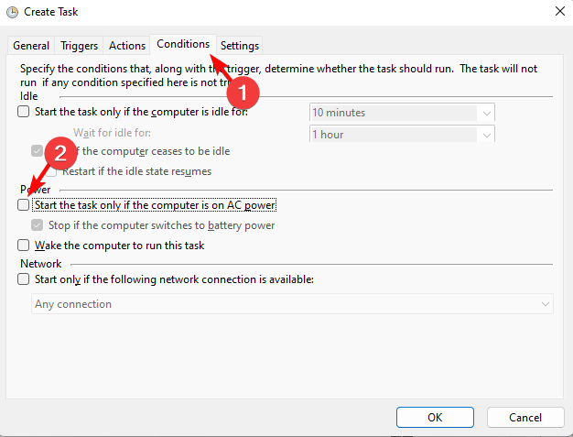Open the Triggers tab
This screenshot has height=437, width=573.
[79, 45]
